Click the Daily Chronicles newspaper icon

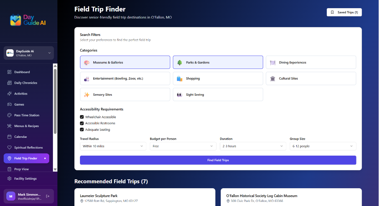9,83
